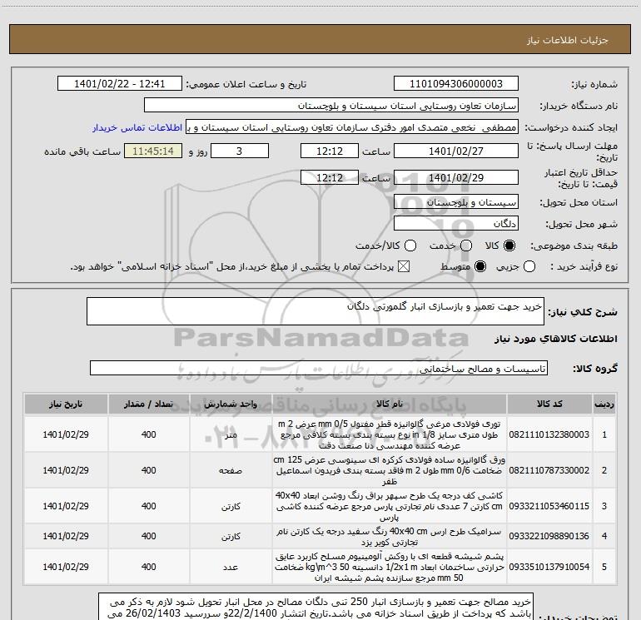Choose the جزیی purchase type radio

(x=529, y=266)
